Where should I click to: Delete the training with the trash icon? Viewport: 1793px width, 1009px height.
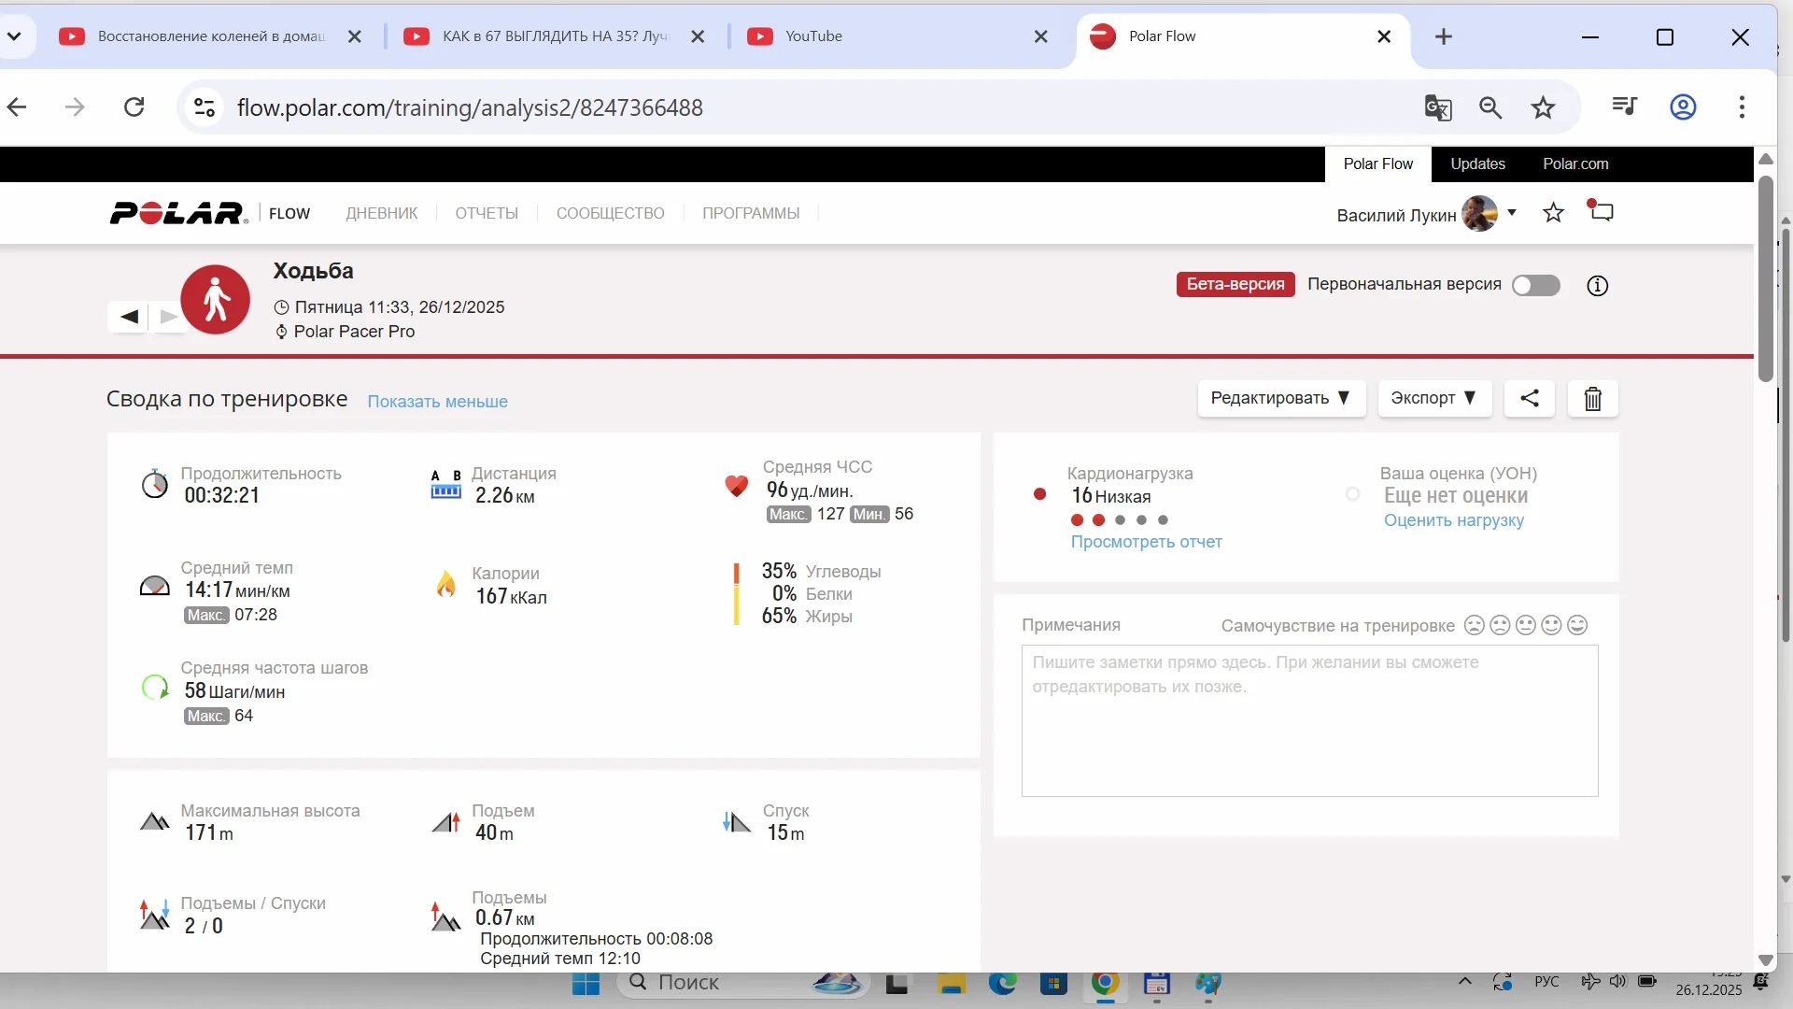tap(1592, 399)
